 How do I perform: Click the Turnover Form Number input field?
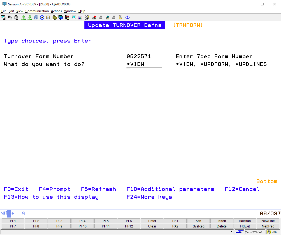coord(139,57)
